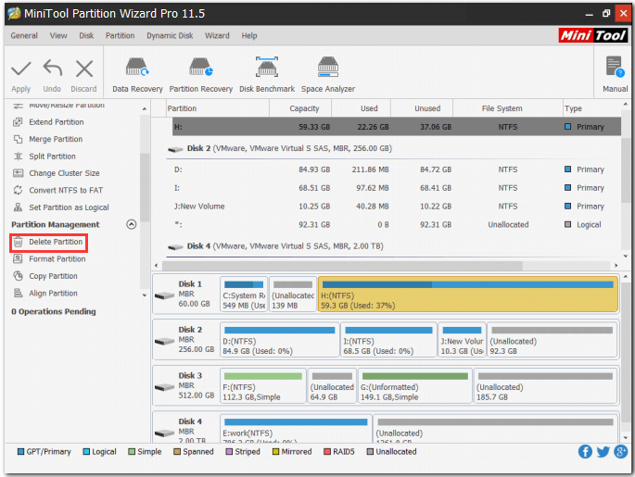The image size is (635, 477).
Task: Click Merge Partition icon in sidebar
Action: click(x=18, y=139)
